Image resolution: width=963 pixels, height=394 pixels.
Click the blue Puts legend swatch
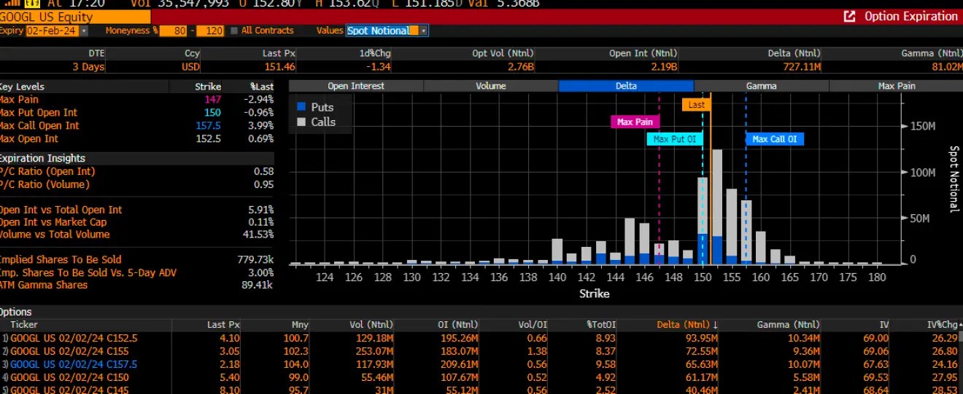point(301,107)
